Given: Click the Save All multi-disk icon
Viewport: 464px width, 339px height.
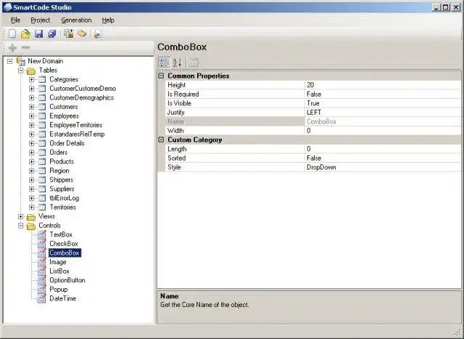Looking at the screenshot, I should [52, 34].
